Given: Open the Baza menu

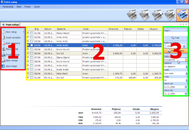Looking at the screenshot, I should click(x=19, y=6).
